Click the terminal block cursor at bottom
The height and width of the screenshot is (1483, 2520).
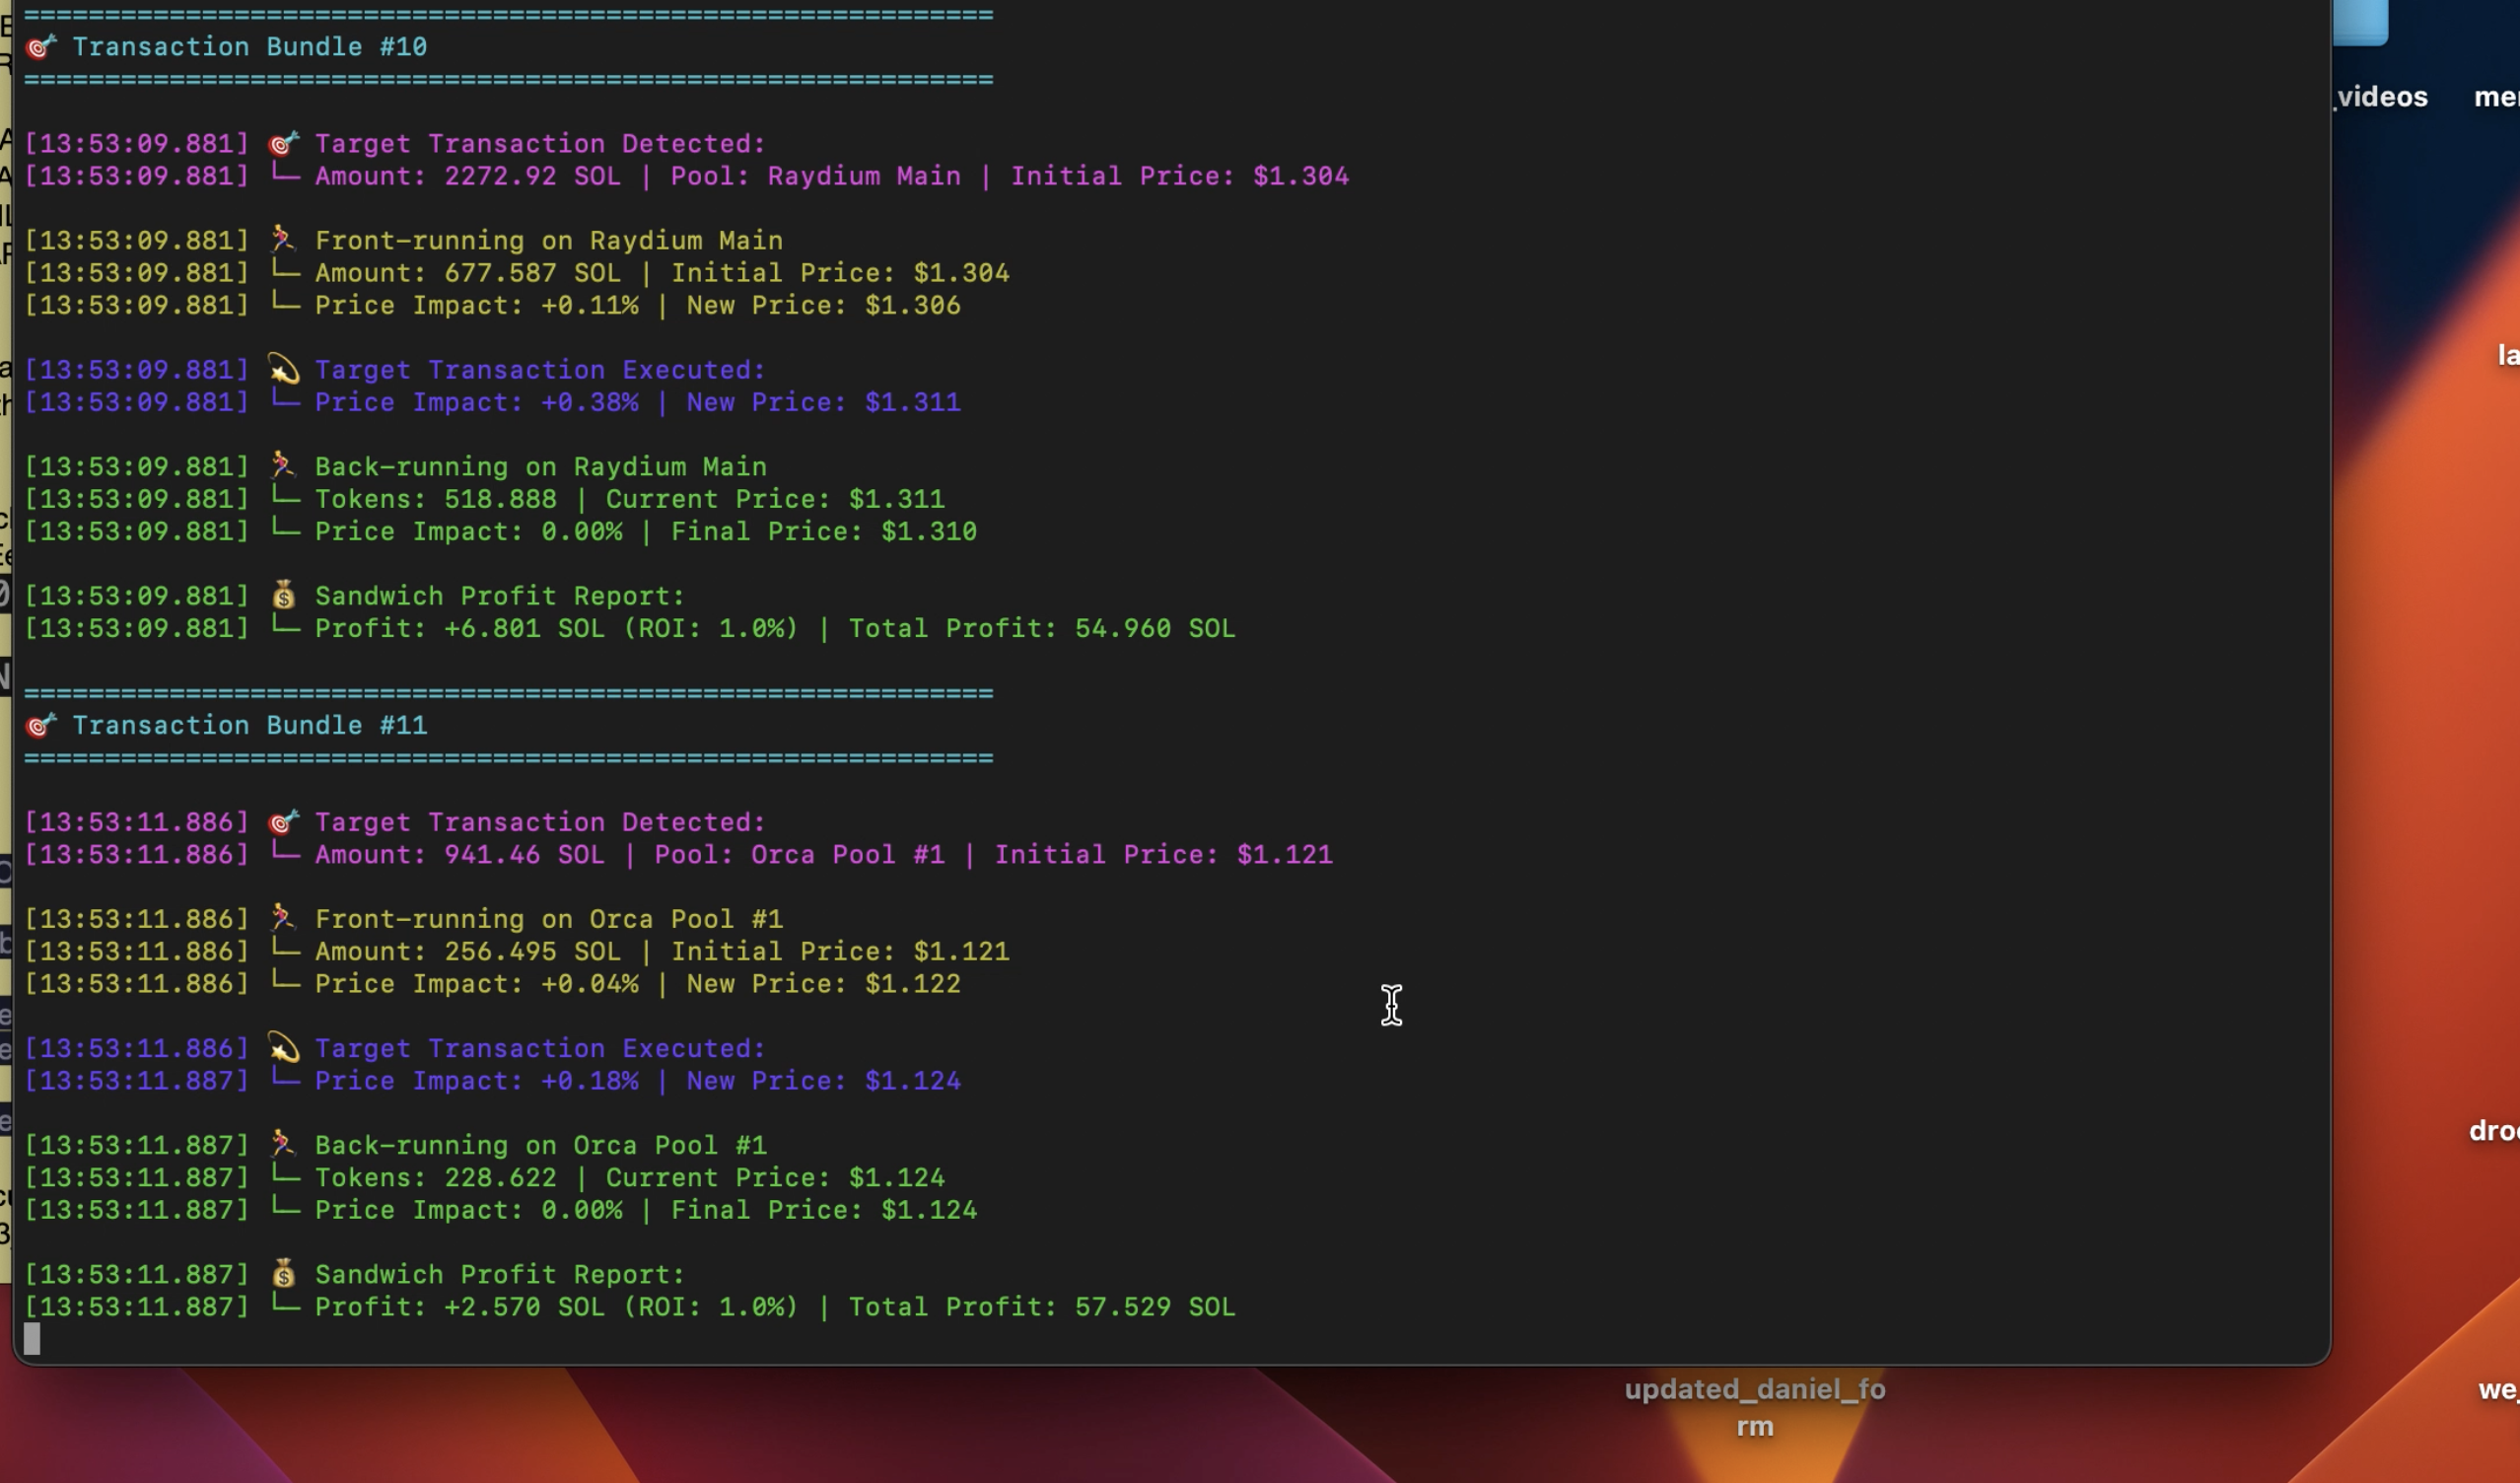tap(32, 1338)
